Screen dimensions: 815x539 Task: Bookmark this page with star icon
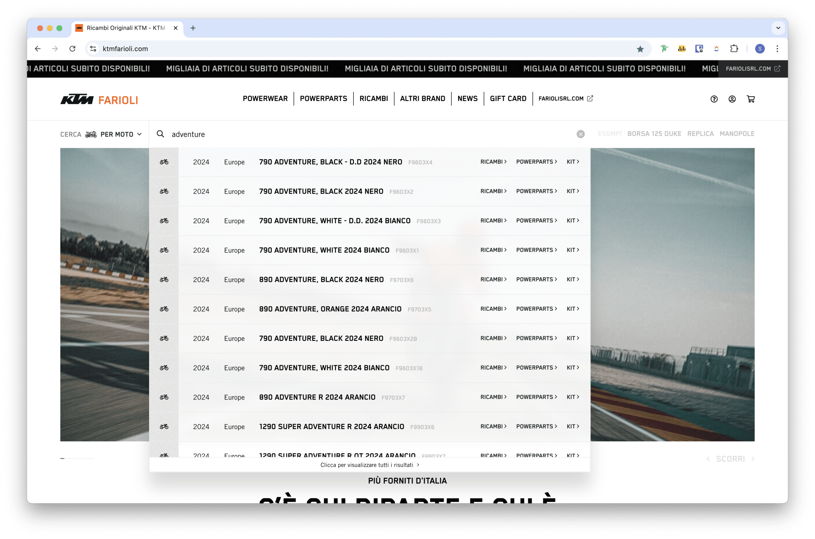tap(640, 49)
